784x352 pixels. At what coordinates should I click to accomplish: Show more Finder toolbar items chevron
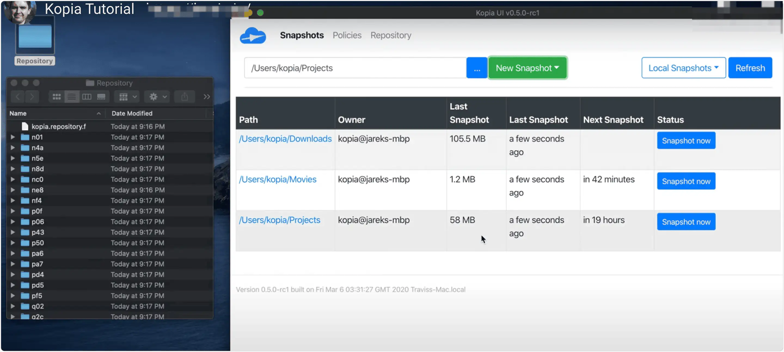(207, 97)
